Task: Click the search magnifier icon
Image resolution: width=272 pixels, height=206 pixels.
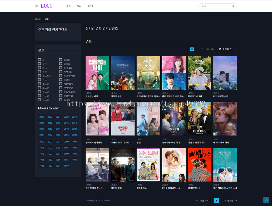Action: pyautogui.click(x=233, y=6)
